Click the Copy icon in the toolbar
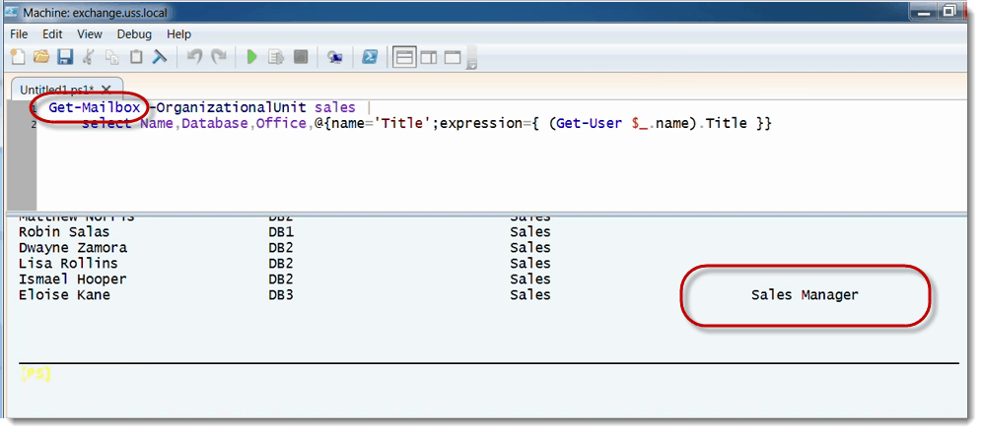 tap(112, 57)
